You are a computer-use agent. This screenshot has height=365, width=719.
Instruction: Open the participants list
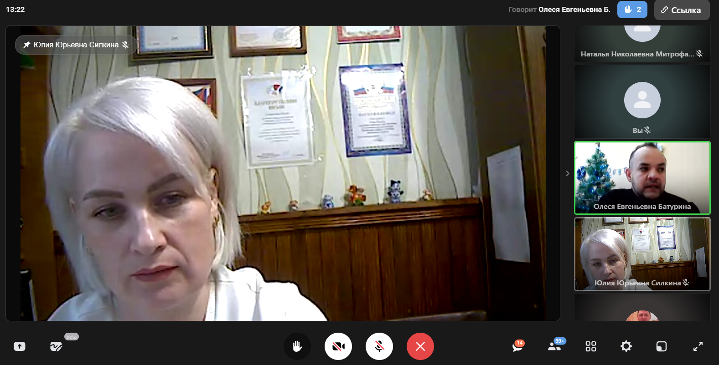pyautogui.click(x=554, y=346)
